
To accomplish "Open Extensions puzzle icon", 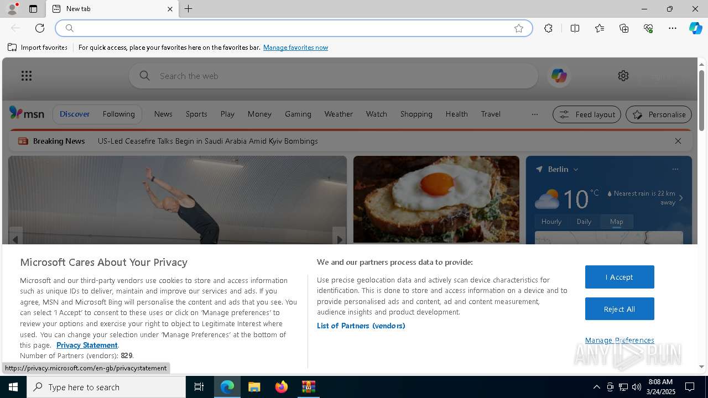I will [548, 28].
